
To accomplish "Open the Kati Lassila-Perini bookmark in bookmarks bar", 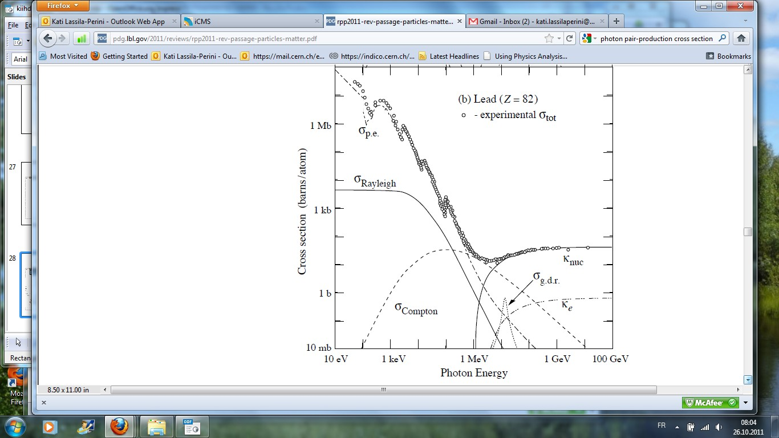I will click(194, 56).
